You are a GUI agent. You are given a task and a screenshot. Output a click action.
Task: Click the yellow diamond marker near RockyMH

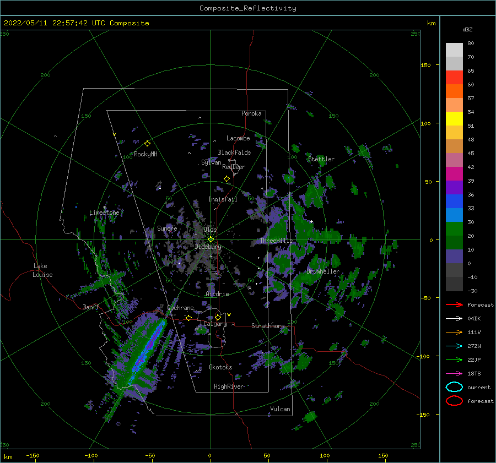pos(147,144)
